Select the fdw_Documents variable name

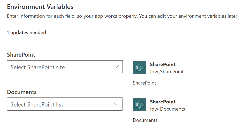point(167,109)
